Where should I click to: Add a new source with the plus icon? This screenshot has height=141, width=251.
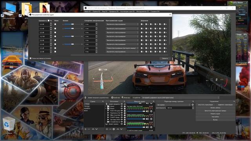pyautogui.click(x=107, y=129)
